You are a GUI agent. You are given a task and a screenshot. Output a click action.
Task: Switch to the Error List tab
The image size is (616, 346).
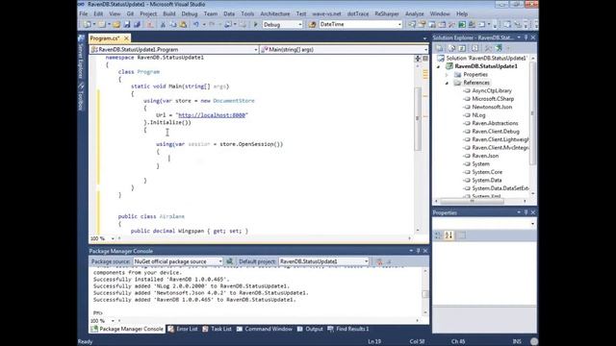coord(183,329)
